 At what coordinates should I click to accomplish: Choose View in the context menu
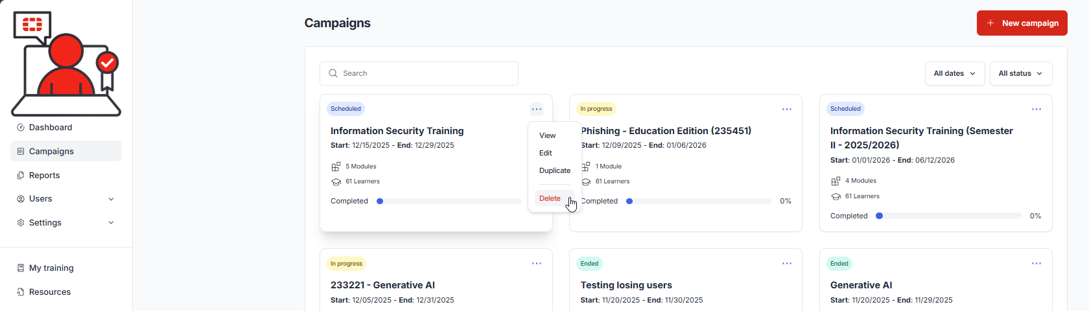click(548, 135)
